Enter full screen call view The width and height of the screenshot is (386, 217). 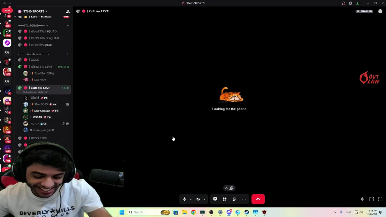pos(380,199)
